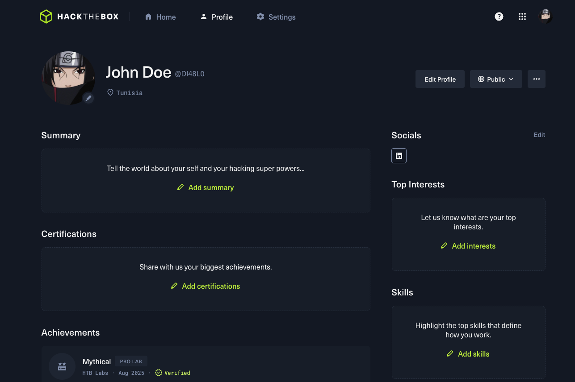The height and width of the screenshot is (382, 575).
Task: Click the Tunisia location pin icon
Action: (x=110, y=92)
